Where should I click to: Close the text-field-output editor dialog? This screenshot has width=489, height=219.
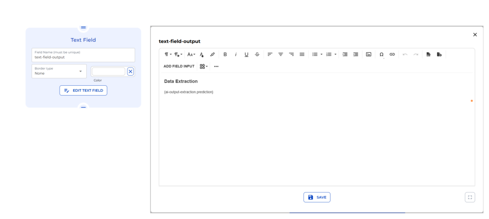pos(475,35)
